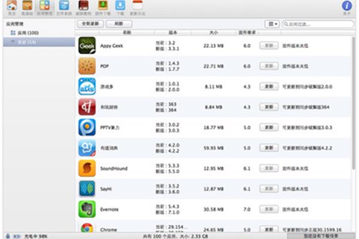Image resolution: width=359 pixels, height=239 pixels.
Task: Click the magnifier icon in the search field
Action: [x=285, y=24]
